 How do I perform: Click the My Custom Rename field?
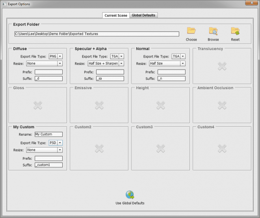tap(48, 134)
